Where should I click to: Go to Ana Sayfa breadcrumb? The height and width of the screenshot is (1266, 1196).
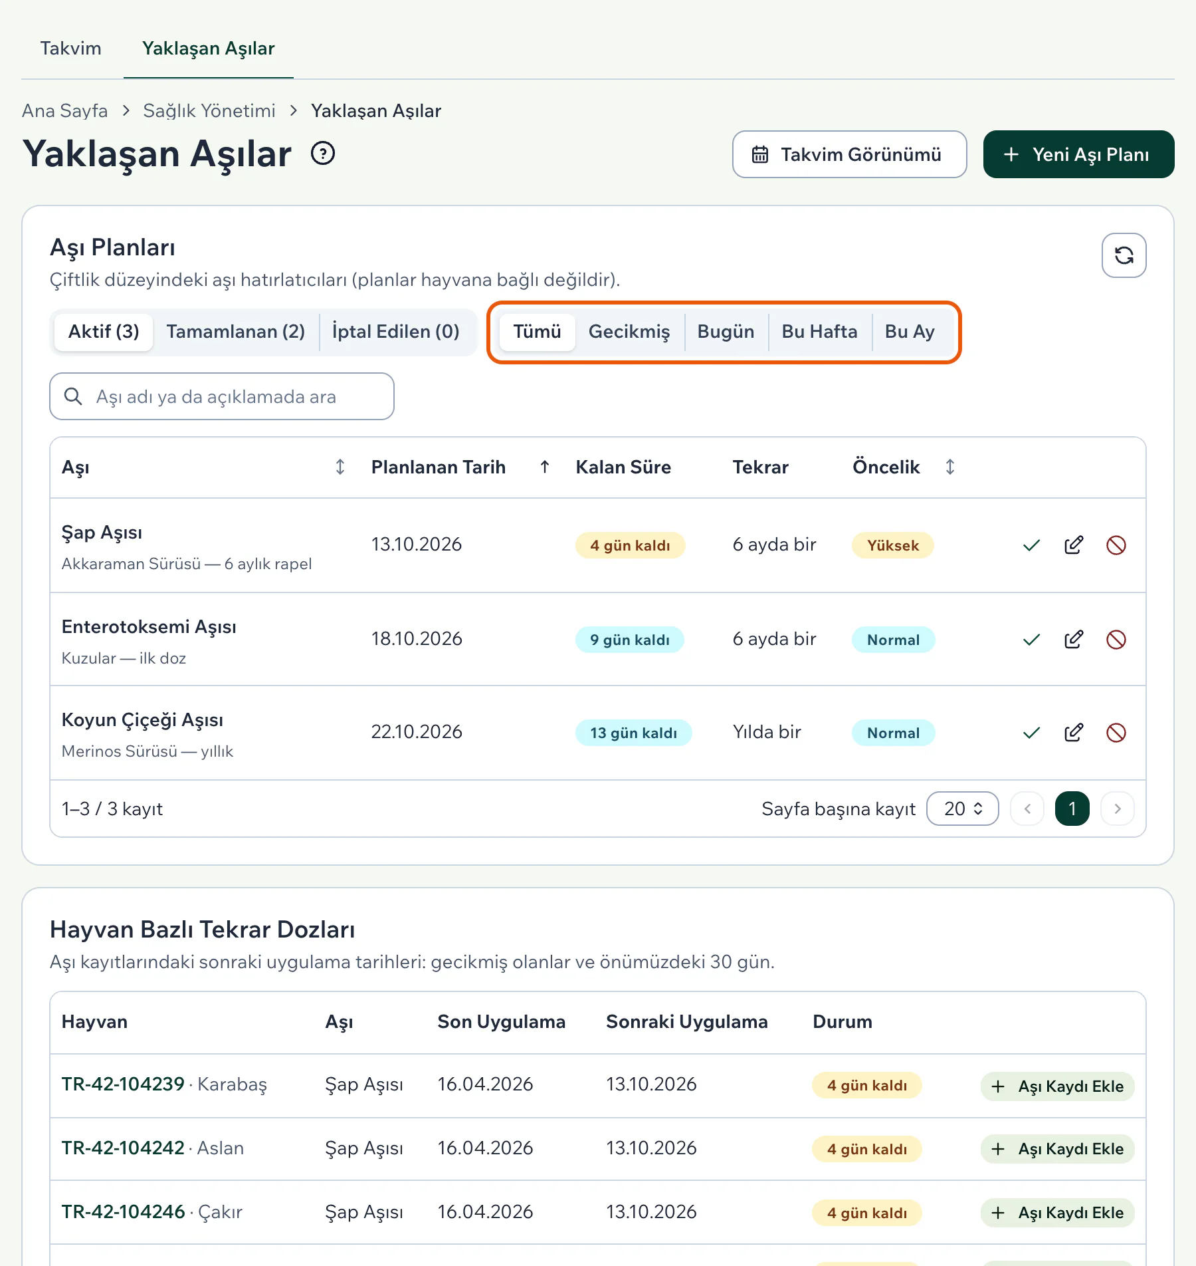tap(64, 110)
